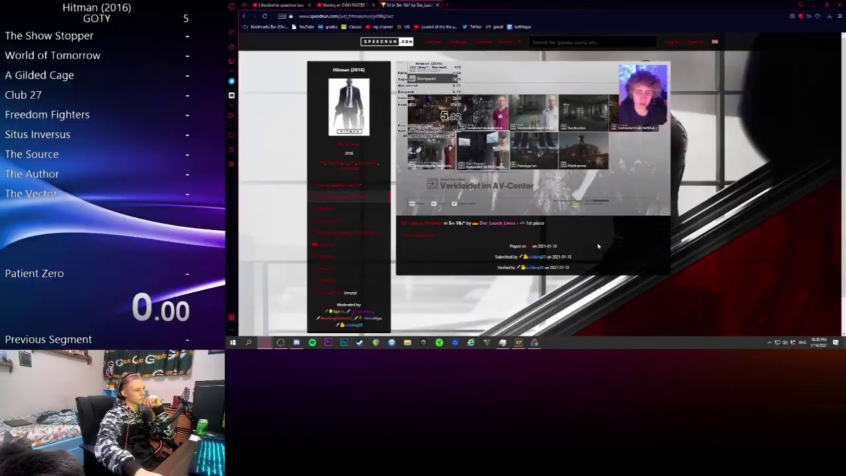Open the 'council of the' bookmark
This screenshot has height=476, width=846.
(436, 27)
